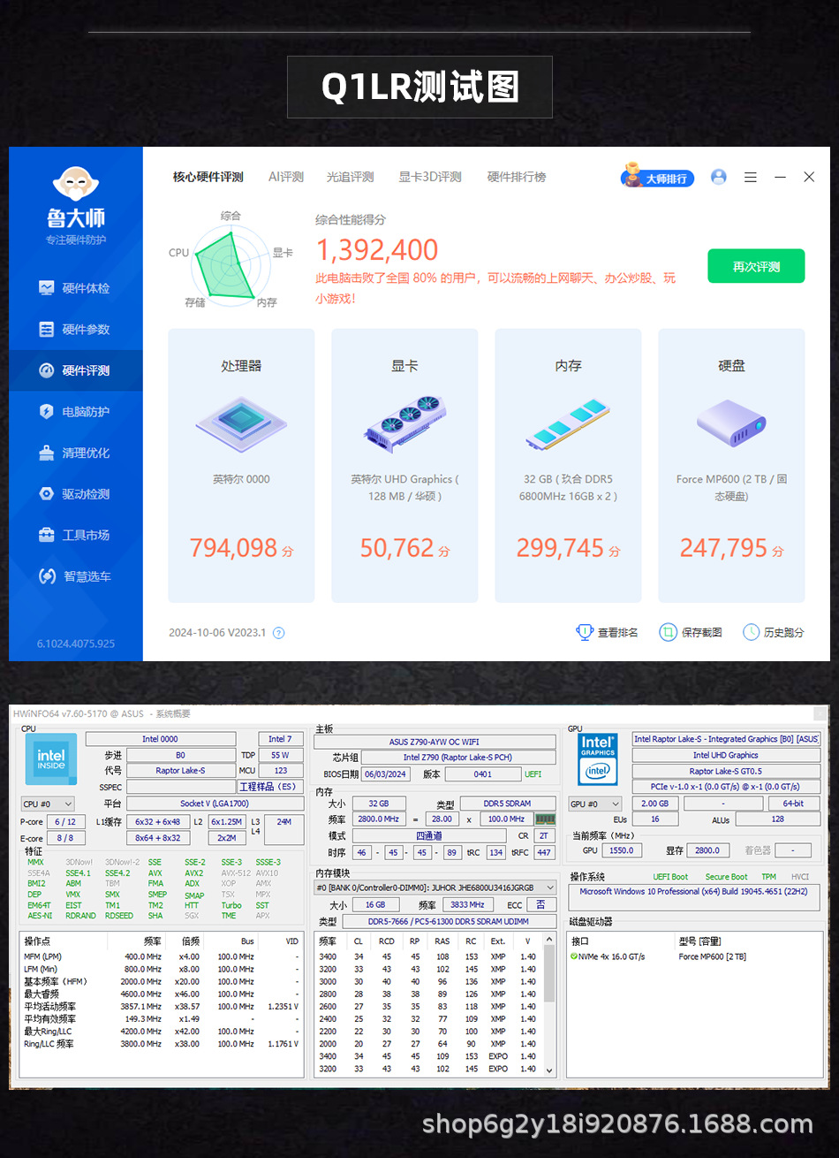The image size is (839, 1158).
Task: Switch to 光追评测 tab
Action: (351, 177)
